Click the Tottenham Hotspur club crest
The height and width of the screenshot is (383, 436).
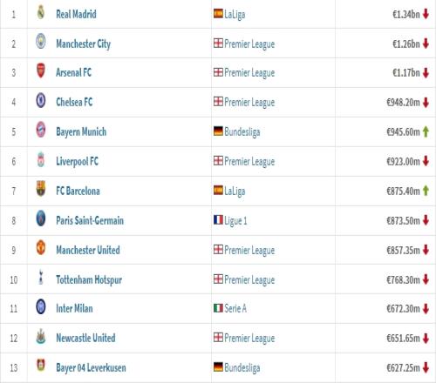(x=41, y=277)
